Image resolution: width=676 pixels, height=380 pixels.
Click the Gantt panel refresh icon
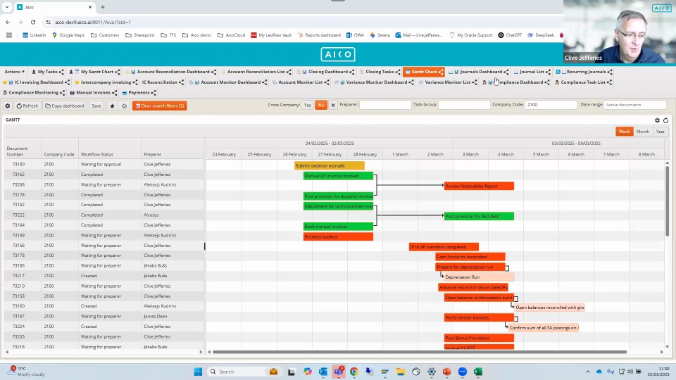coord(666,120)
